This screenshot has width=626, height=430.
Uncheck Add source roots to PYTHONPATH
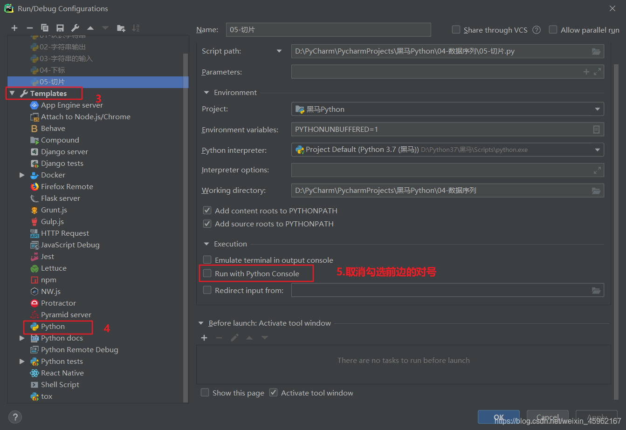click(x=207, y=224)
